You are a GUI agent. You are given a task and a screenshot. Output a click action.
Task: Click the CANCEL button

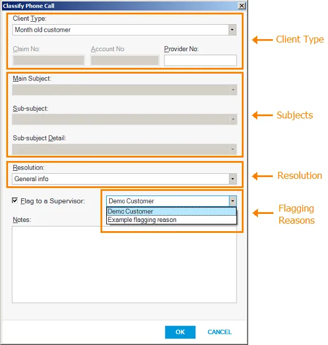[219, 332]
